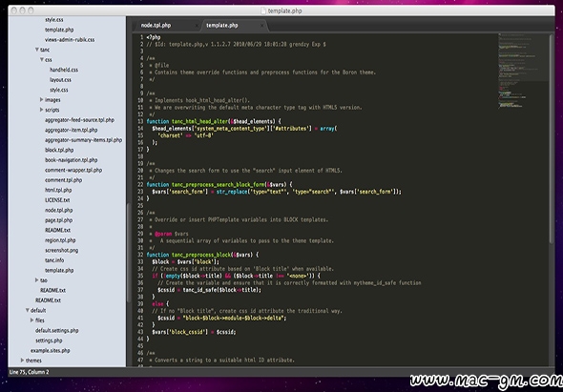Click the array keyword on line 14
The image size is (563, 392).
(326, 129)
